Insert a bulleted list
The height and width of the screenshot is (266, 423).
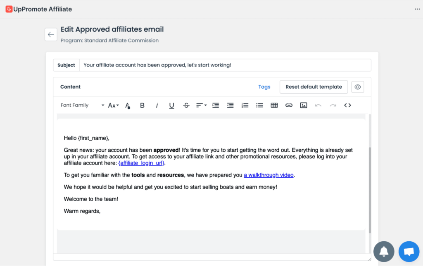pos(259,105)
